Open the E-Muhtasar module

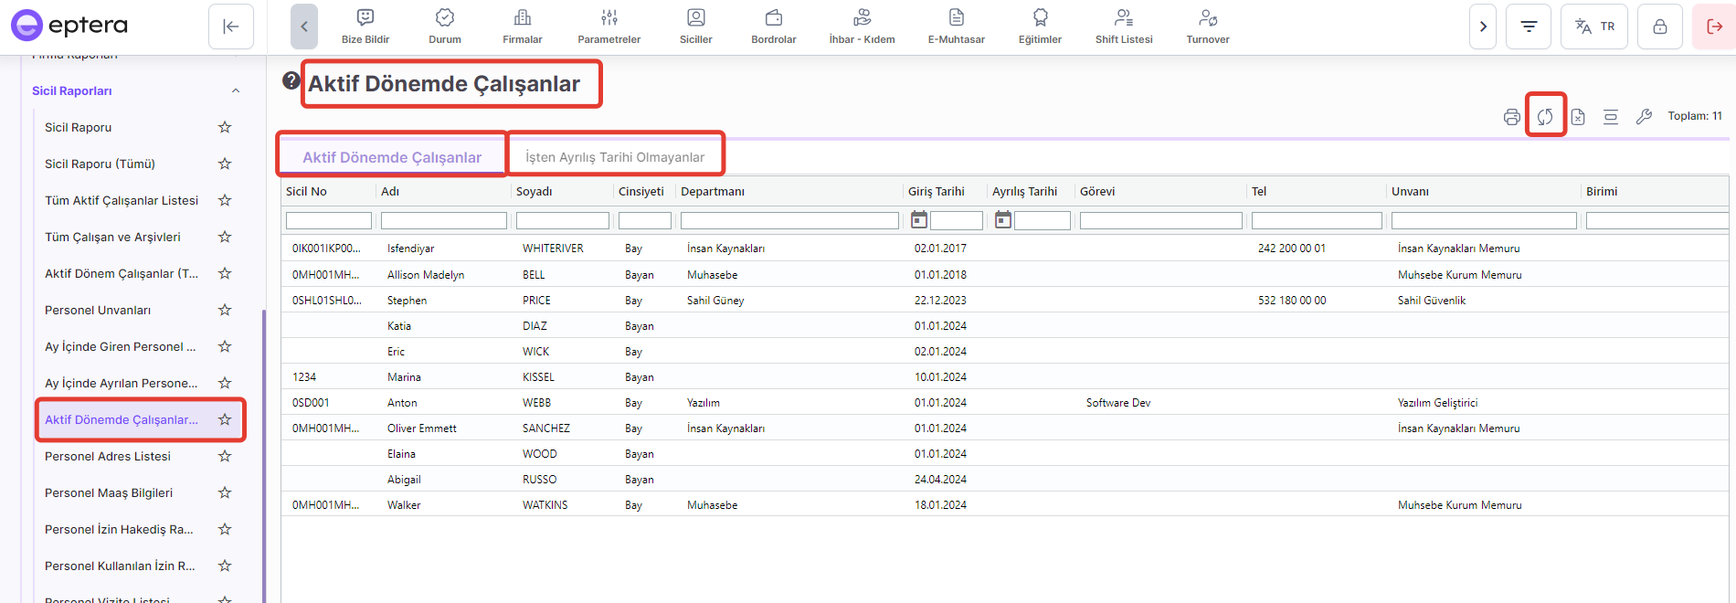coord(956,26)
